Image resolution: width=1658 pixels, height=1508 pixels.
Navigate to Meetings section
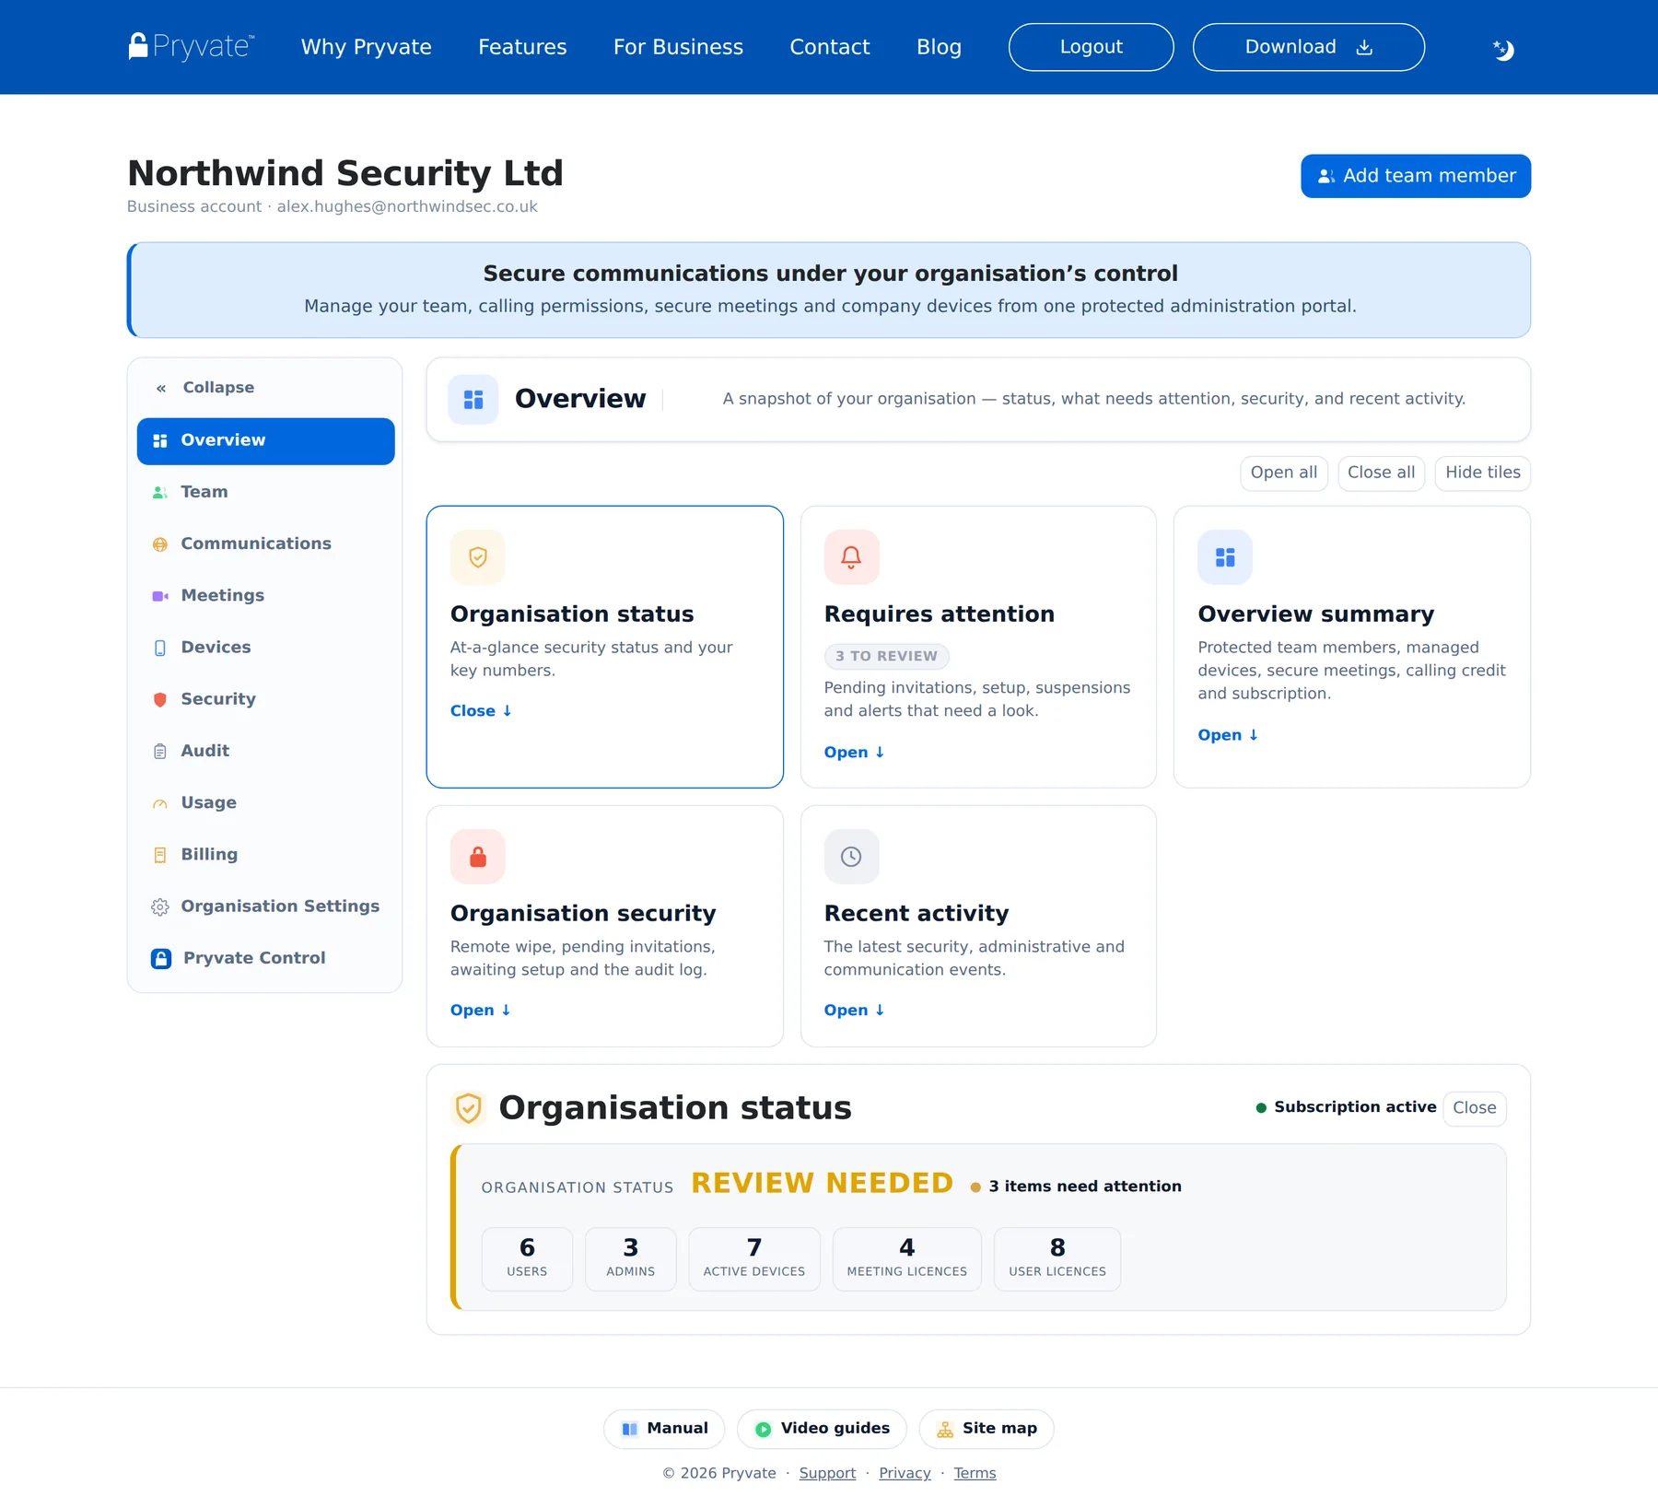[266, 596]
